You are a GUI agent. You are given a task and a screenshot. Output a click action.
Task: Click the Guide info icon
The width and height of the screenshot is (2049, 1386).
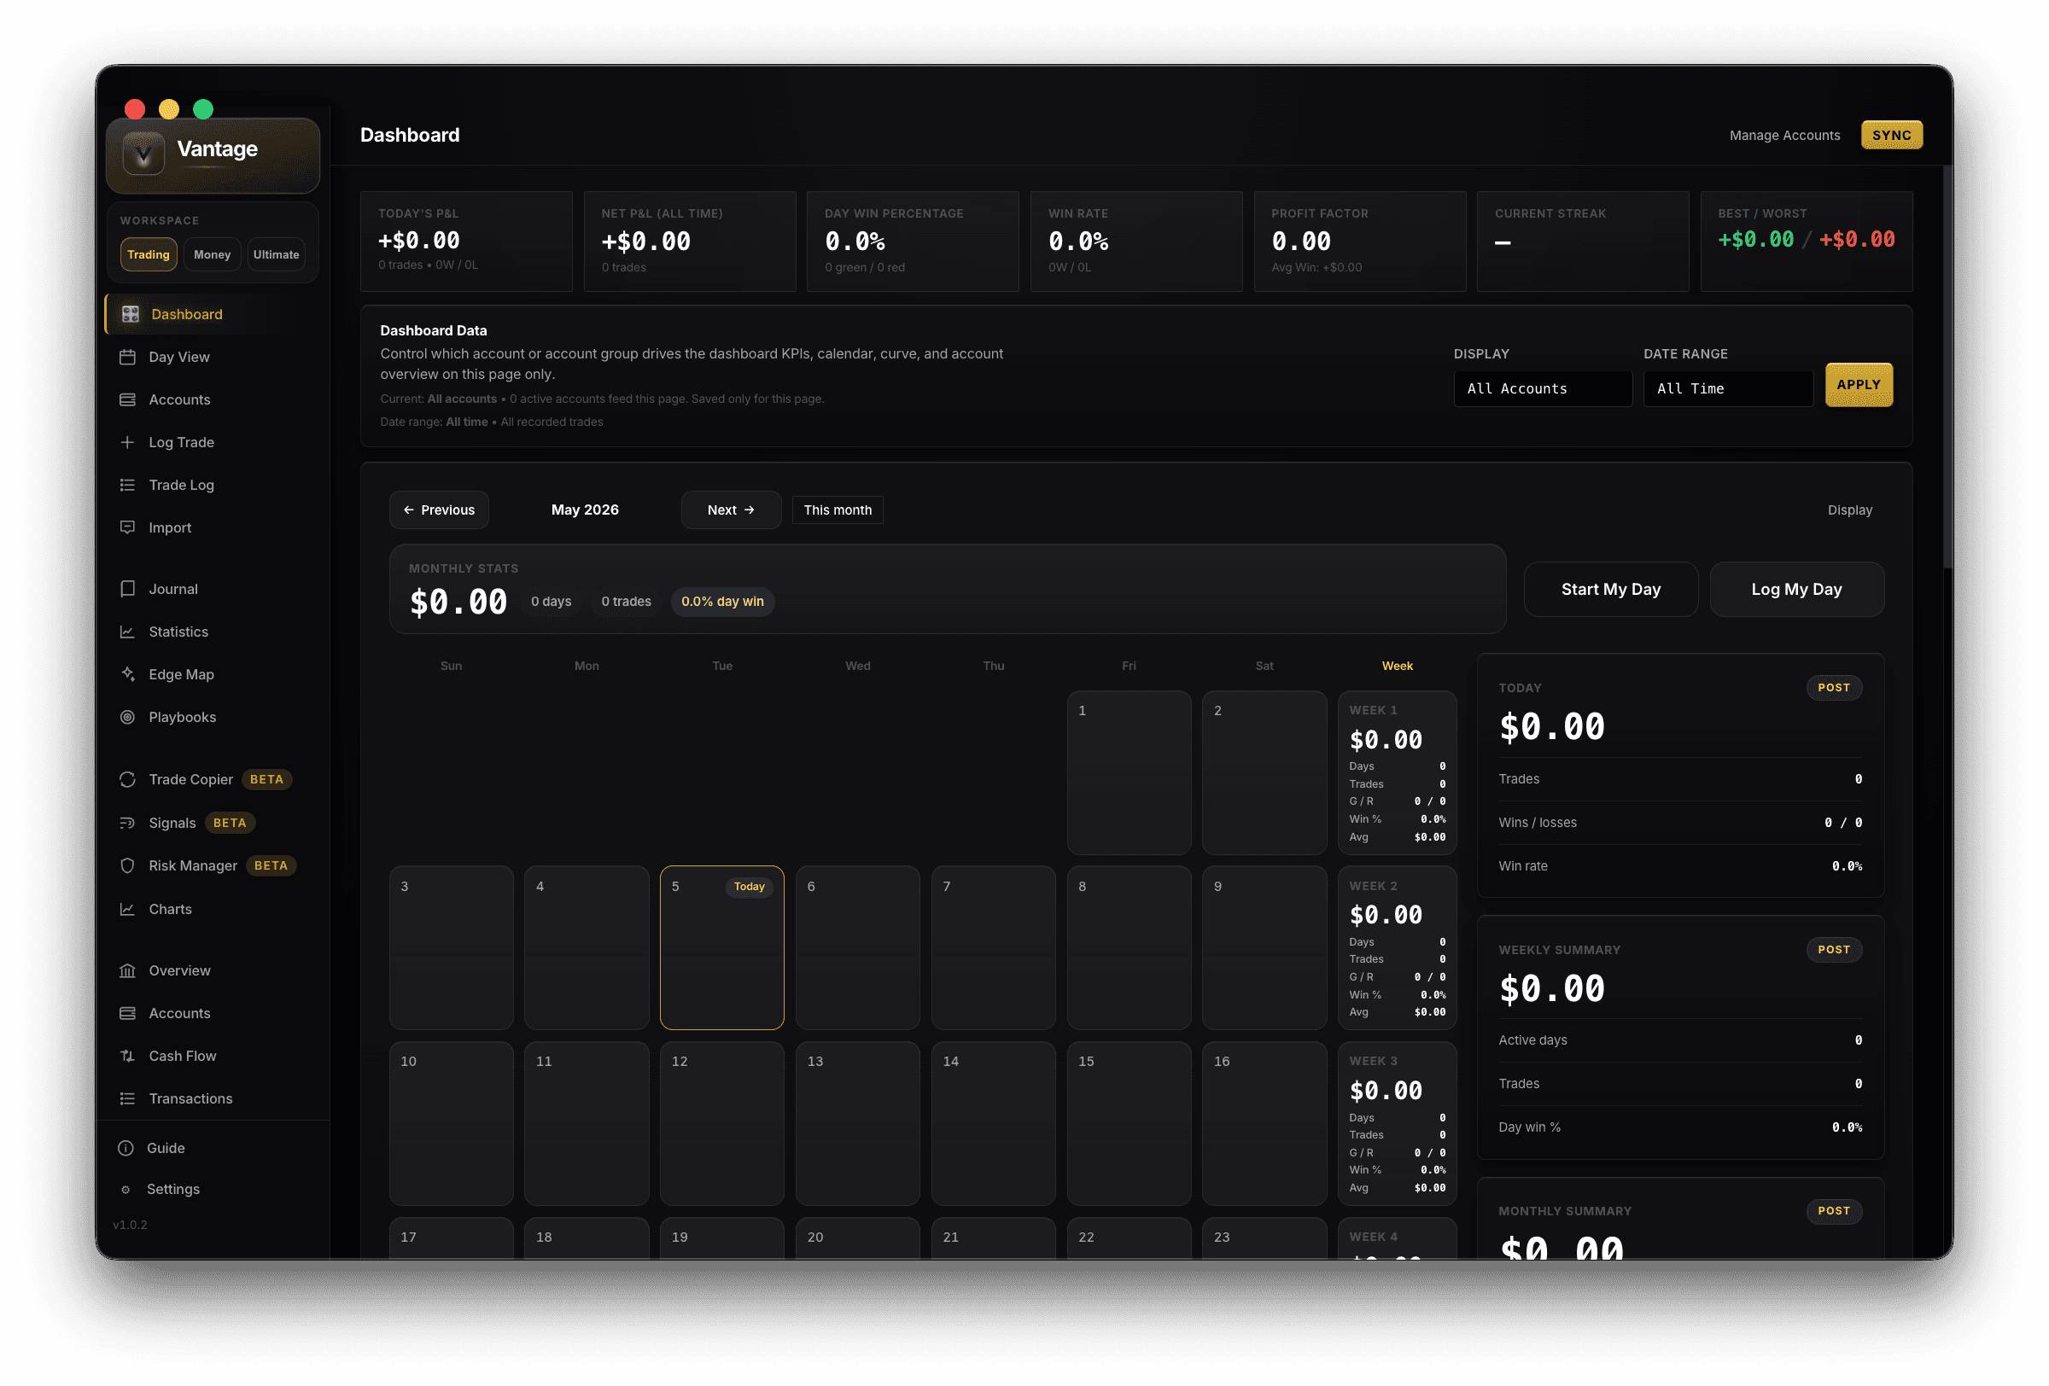126,1148
